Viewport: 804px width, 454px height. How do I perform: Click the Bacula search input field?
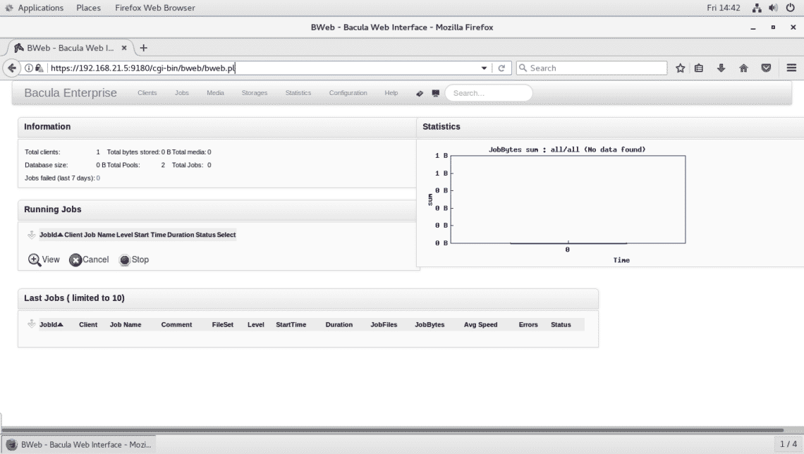(488, 93)
